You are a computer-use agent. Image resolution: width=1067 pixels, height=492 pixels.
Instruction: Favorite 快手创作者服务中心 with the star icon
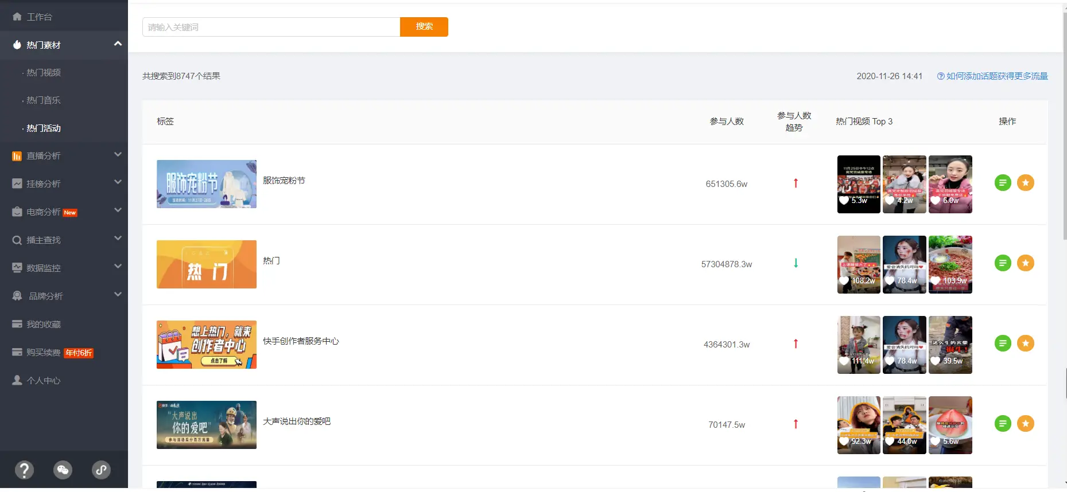click(1026, 343)
